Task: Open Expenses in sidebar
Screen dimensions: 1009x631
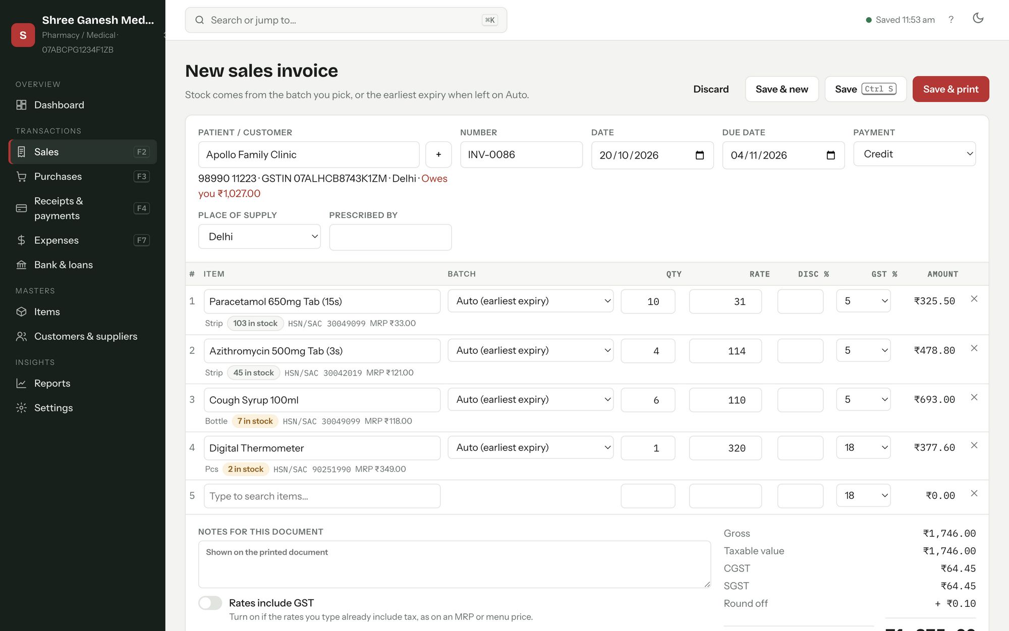Action: coord(83,240)
